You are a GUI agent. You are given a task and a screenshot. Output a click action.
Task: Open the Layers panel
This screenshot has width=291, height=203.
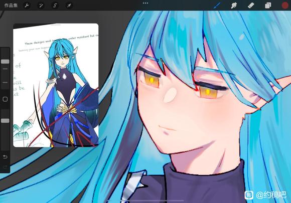click(x=268, y=6)
